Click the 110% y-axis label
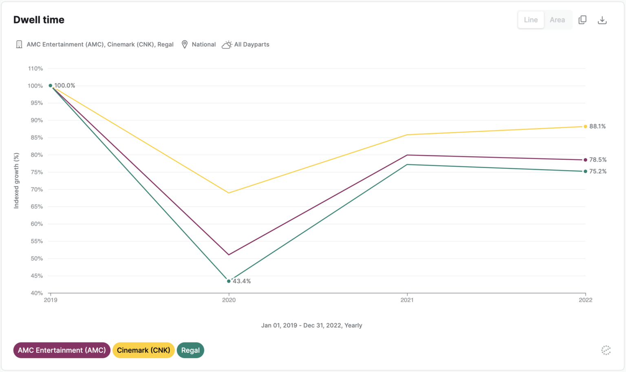This screenshot has height=372, width=626. [35, 69]
